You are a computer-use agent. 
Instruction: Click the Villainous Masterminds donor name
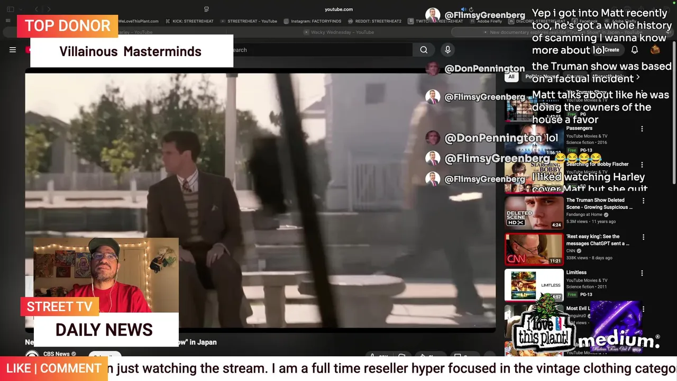[131, 51]
